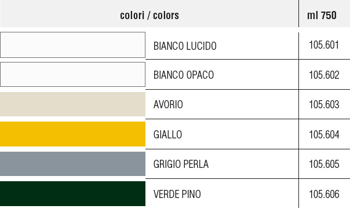The height and width of the screenshot is (209, 350).
Task: Select product code 105.602
Action: 324,75
